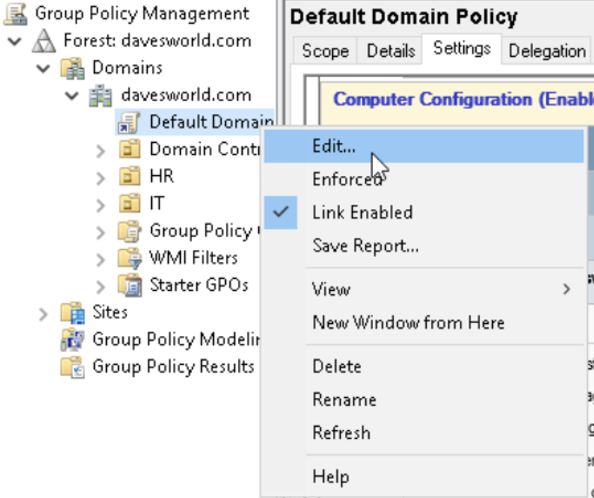Choose Edit... from the context menu
The image size is (594, 498).
coord(334,146)
